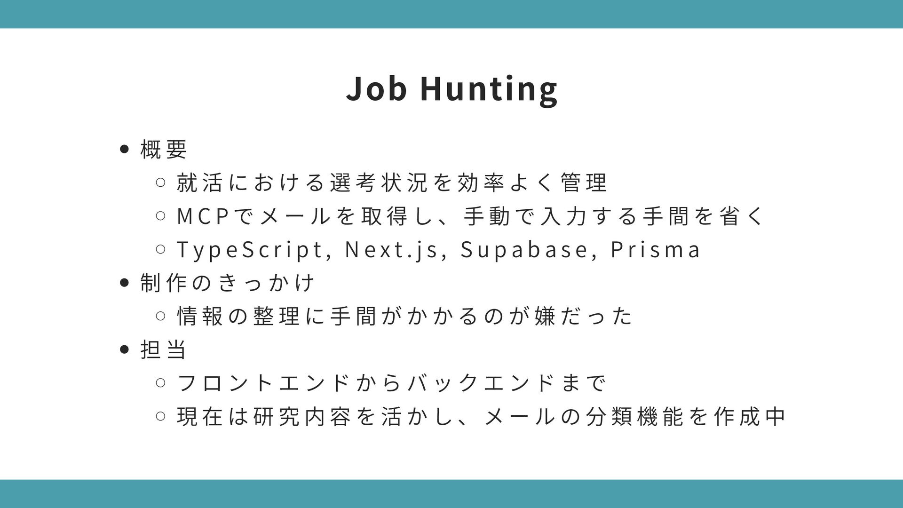Click the 担当 heading text

[164, 349]
